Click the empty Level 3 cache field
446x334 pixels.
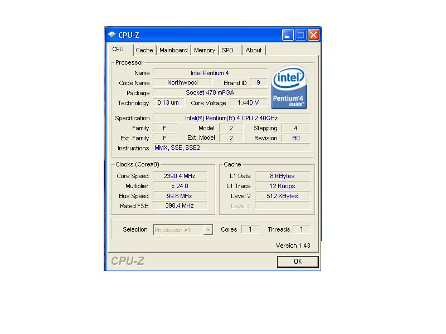click(283, 205)
